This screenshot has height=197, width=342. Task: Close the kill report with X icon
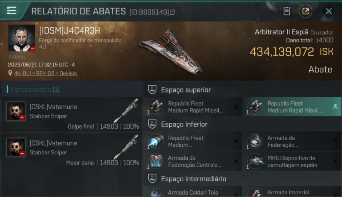coord(329,11)
